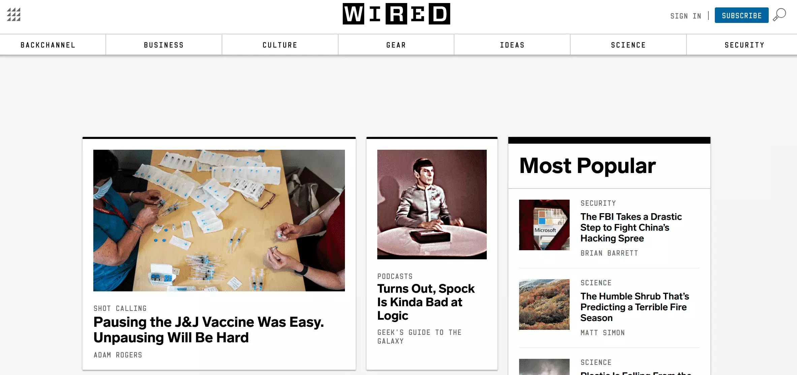The width and height of the screenshot is (797, 375).
Task: Open FBI China hacking spree article
Action: pyautogui.click(x=631, y=228)
